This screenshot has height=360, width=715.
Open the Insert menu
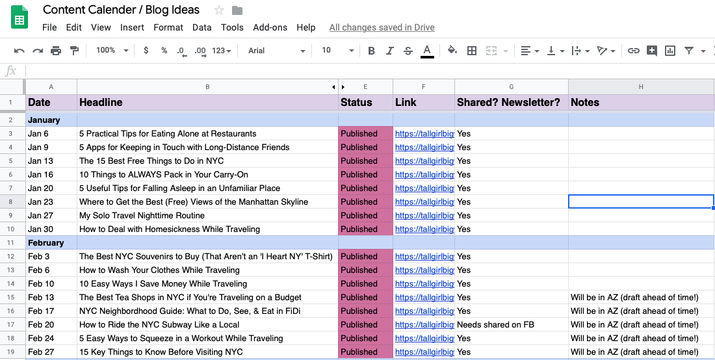click(132, 27)
